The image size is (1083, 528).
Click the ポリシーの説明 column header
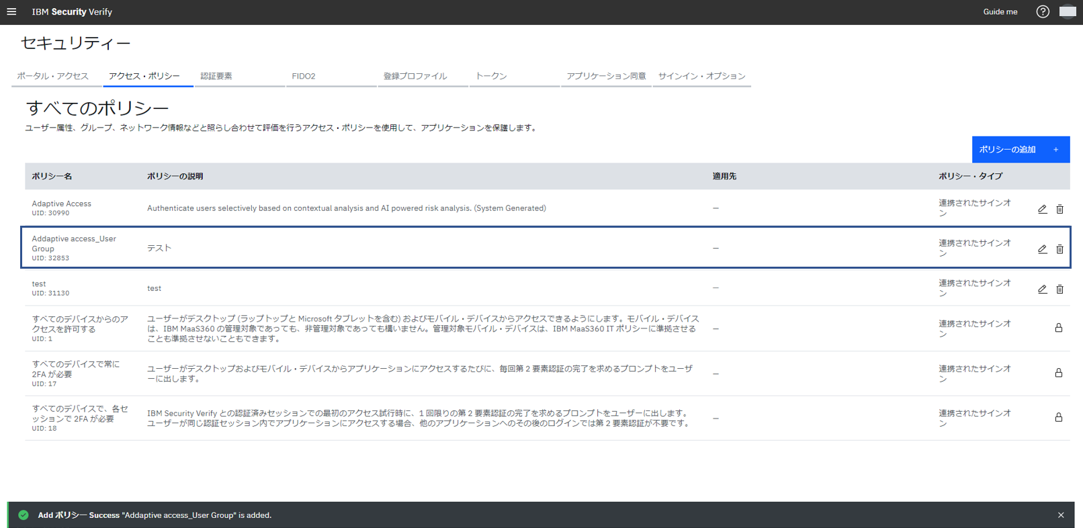[175, 176]
